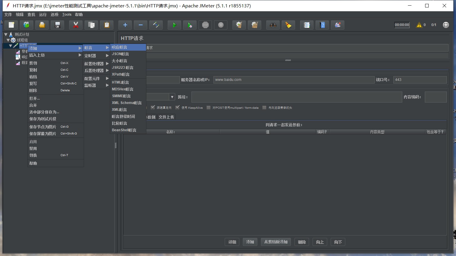Viewport: 456px width, 256px height.
Task: Click the vertical splitter handle beside the tree
Action: point(115,145)
